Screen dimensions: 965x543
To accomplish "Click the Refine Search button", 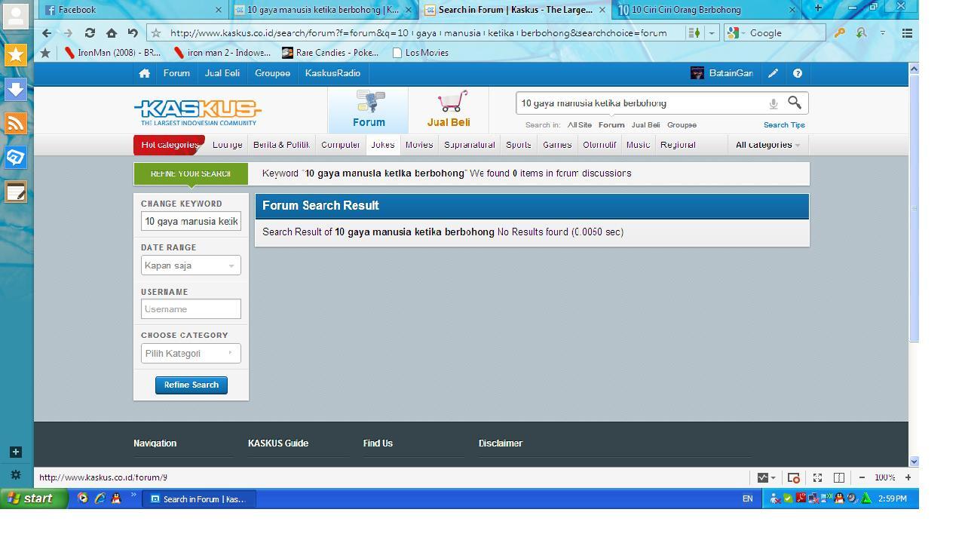I will pyautogui.click(x=191, y=385).
